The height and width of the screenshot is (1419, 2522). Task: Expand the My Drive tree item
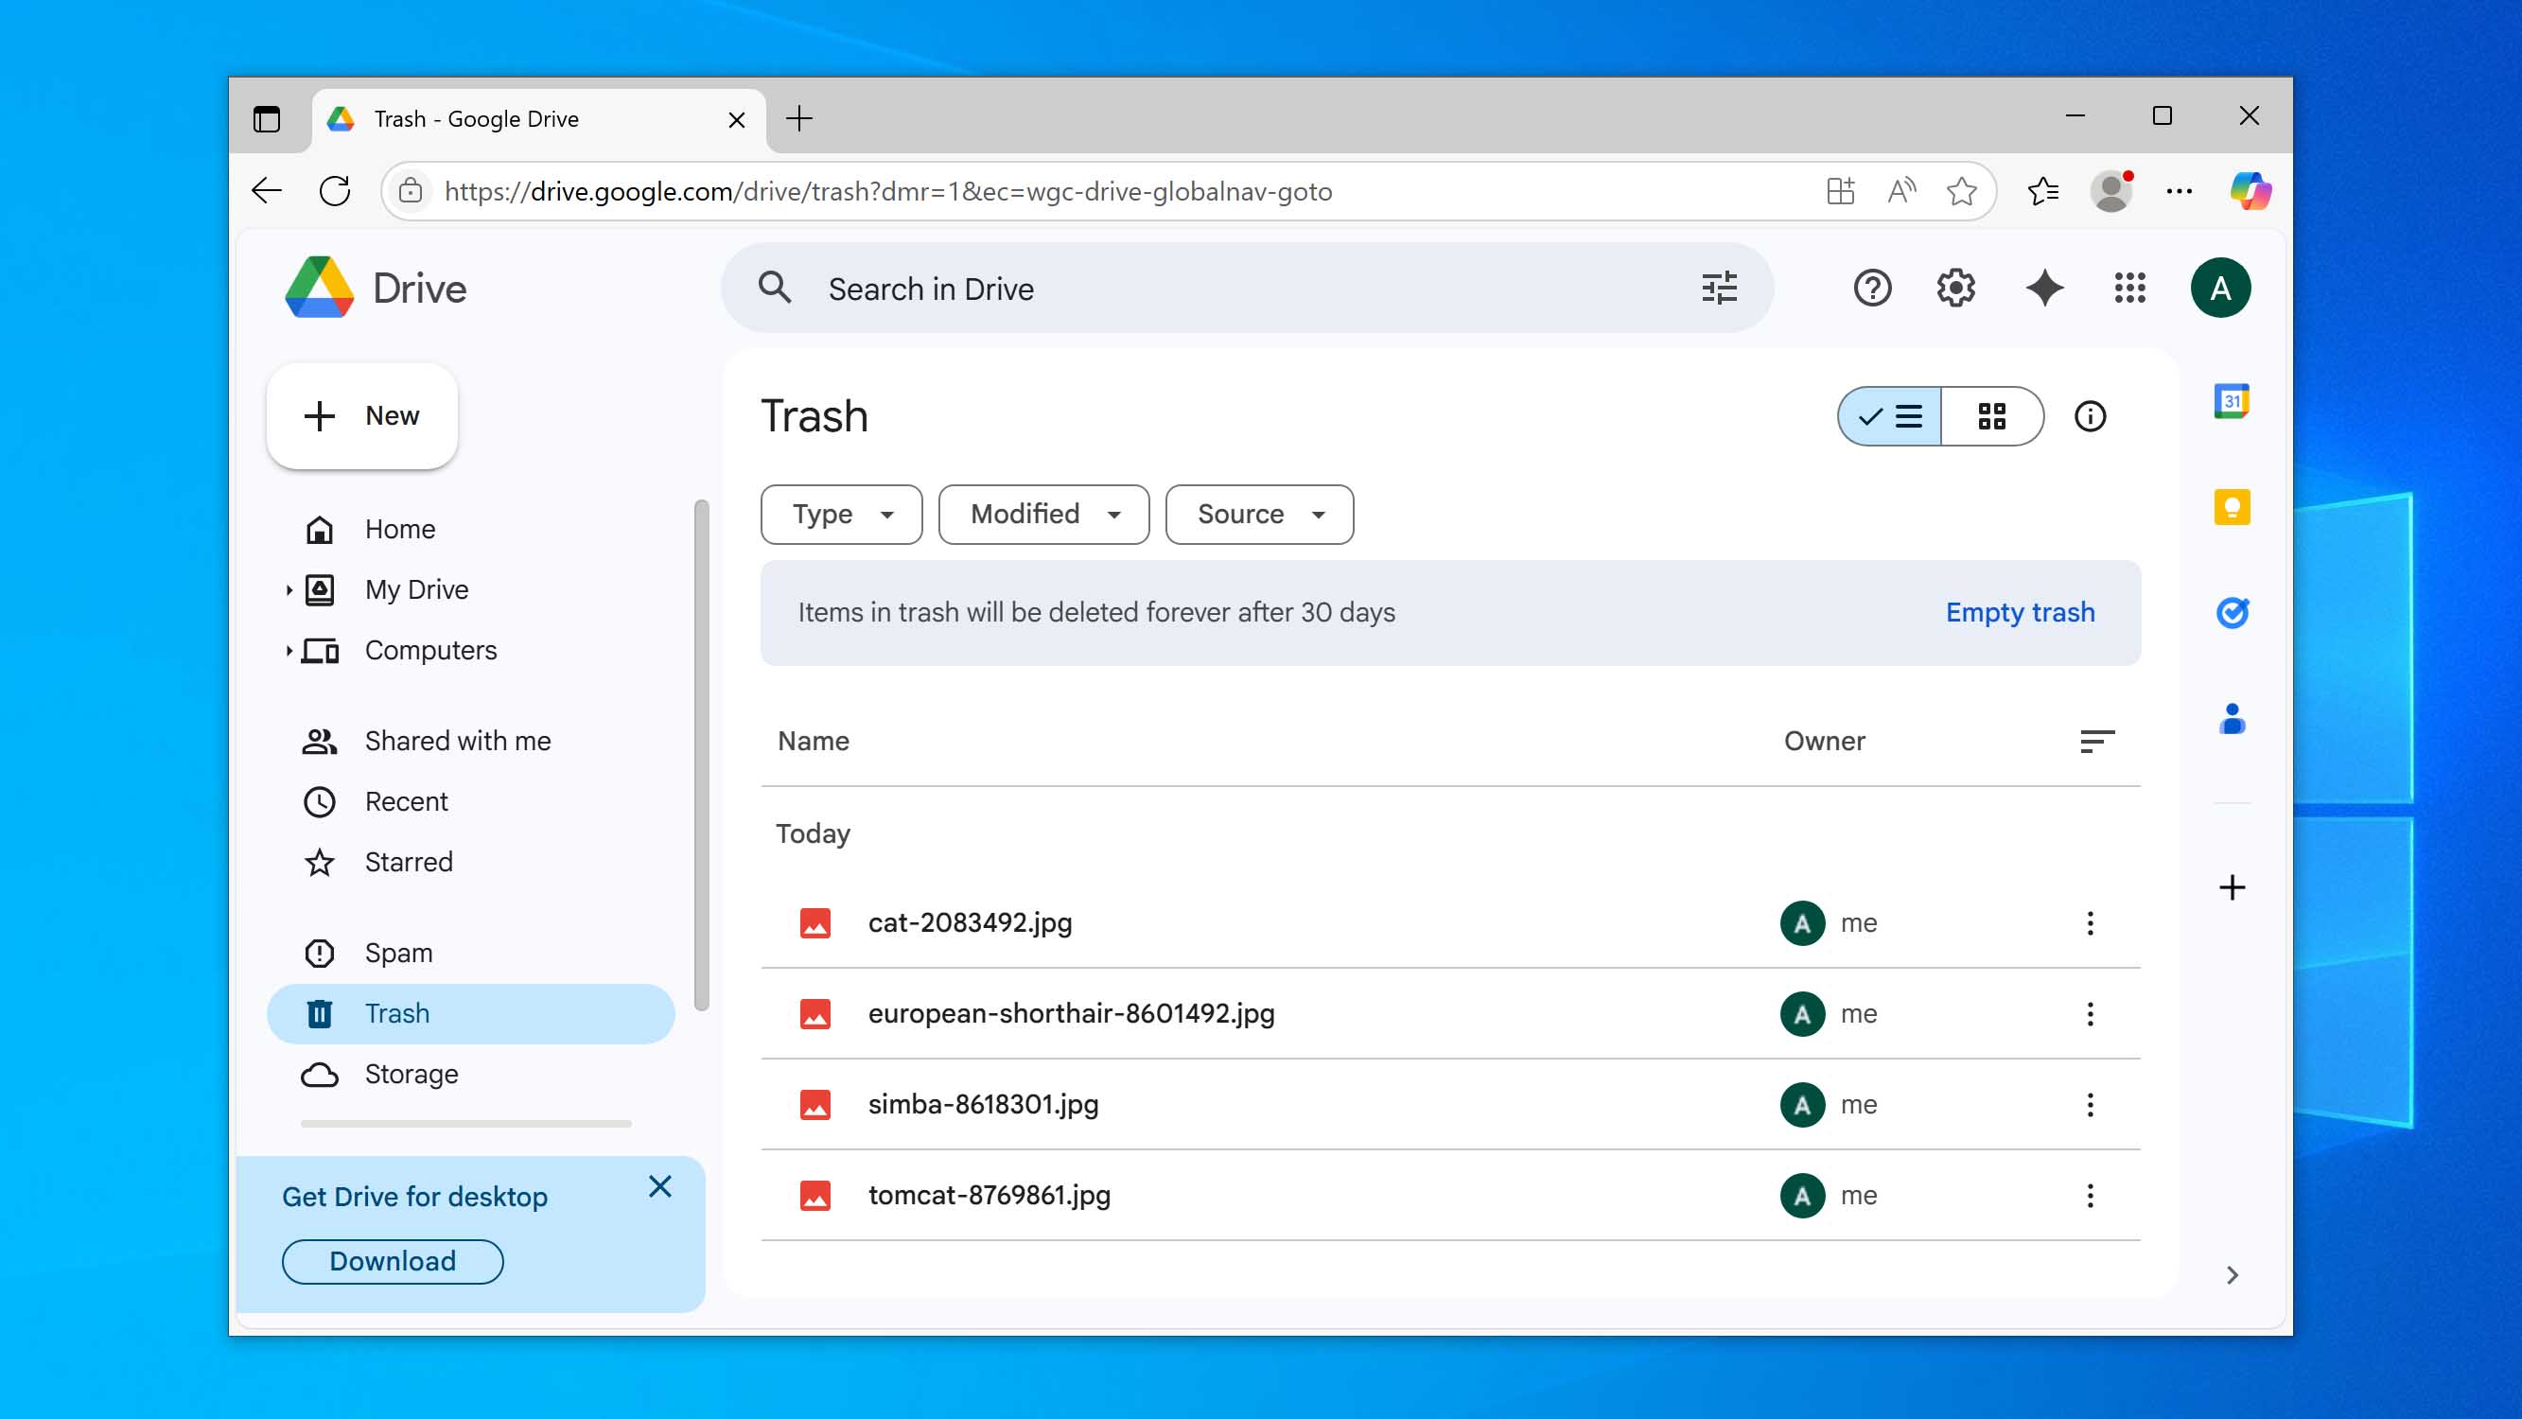coord(289,588)
